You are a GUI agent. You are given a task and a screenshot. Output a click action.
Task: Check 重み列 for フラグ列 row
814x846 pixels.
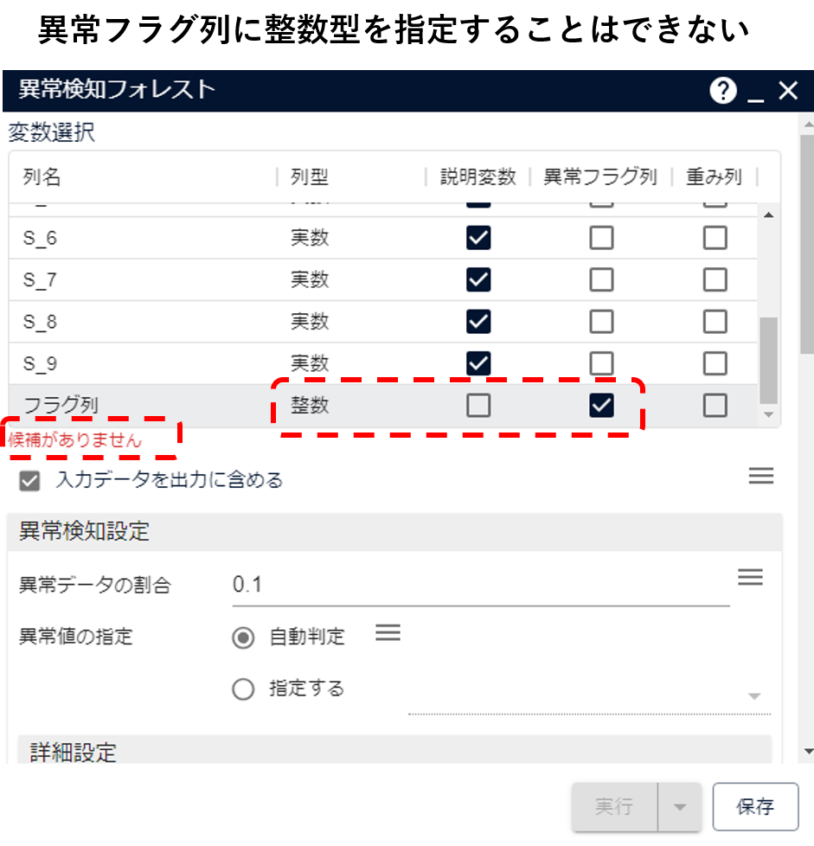point(715,405)
